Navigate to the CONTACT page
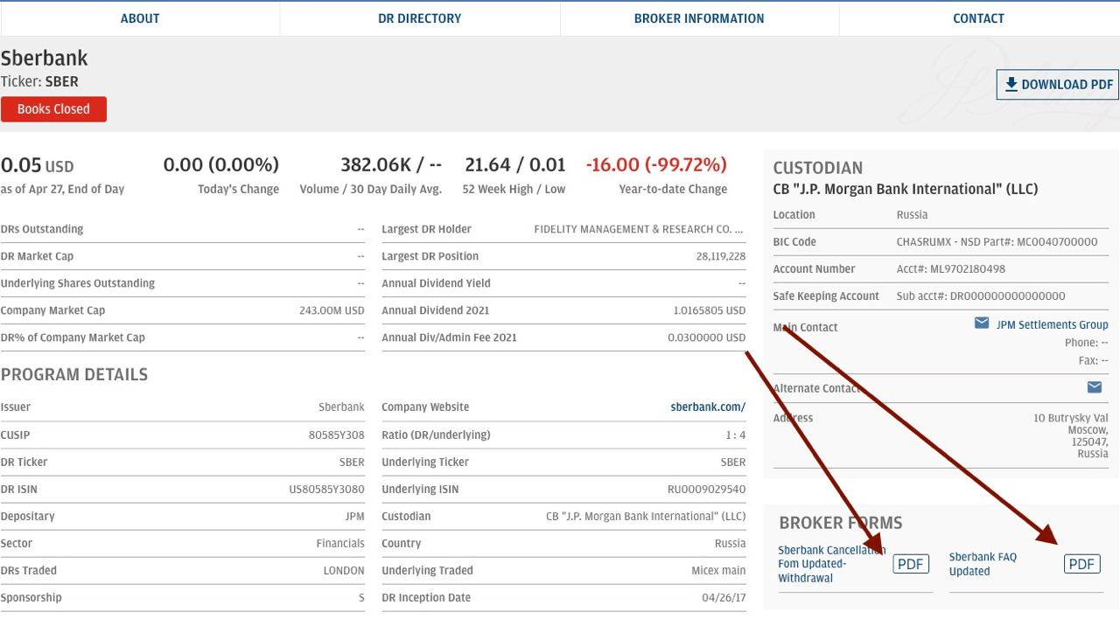The image size is (1120, 626). coord(978,18)
